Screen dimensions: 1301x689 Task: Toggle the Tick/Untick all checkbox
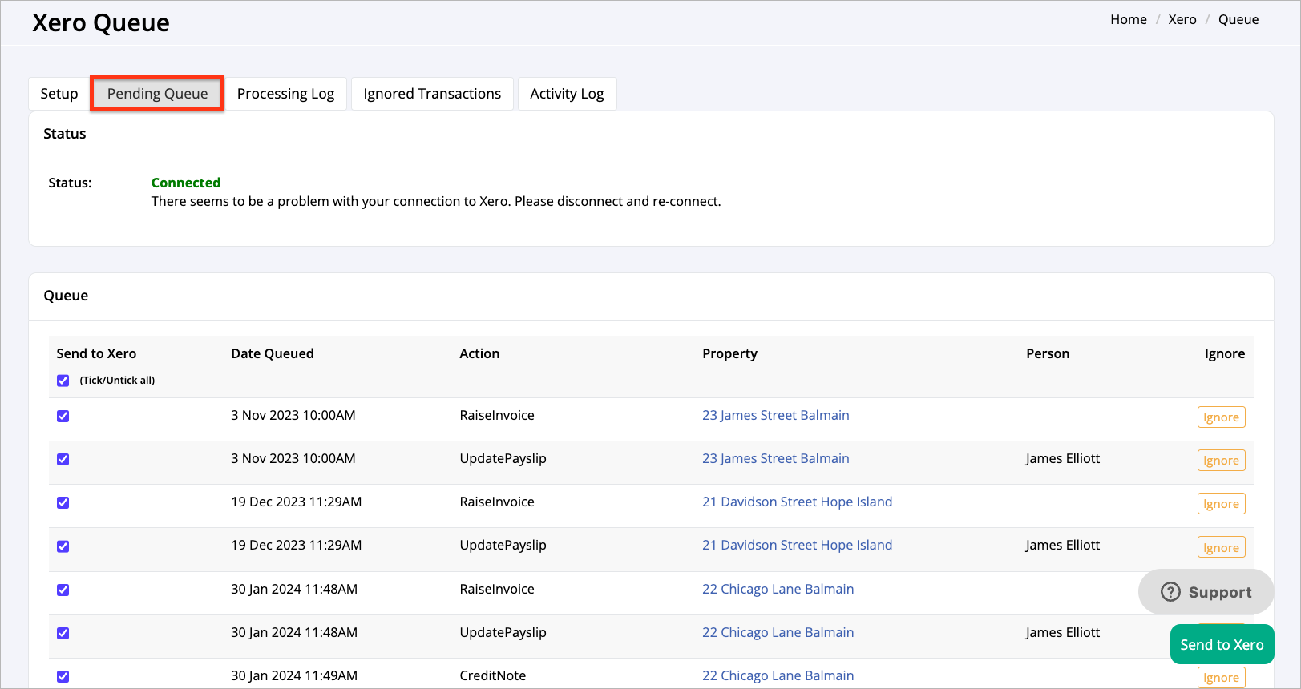63,381
